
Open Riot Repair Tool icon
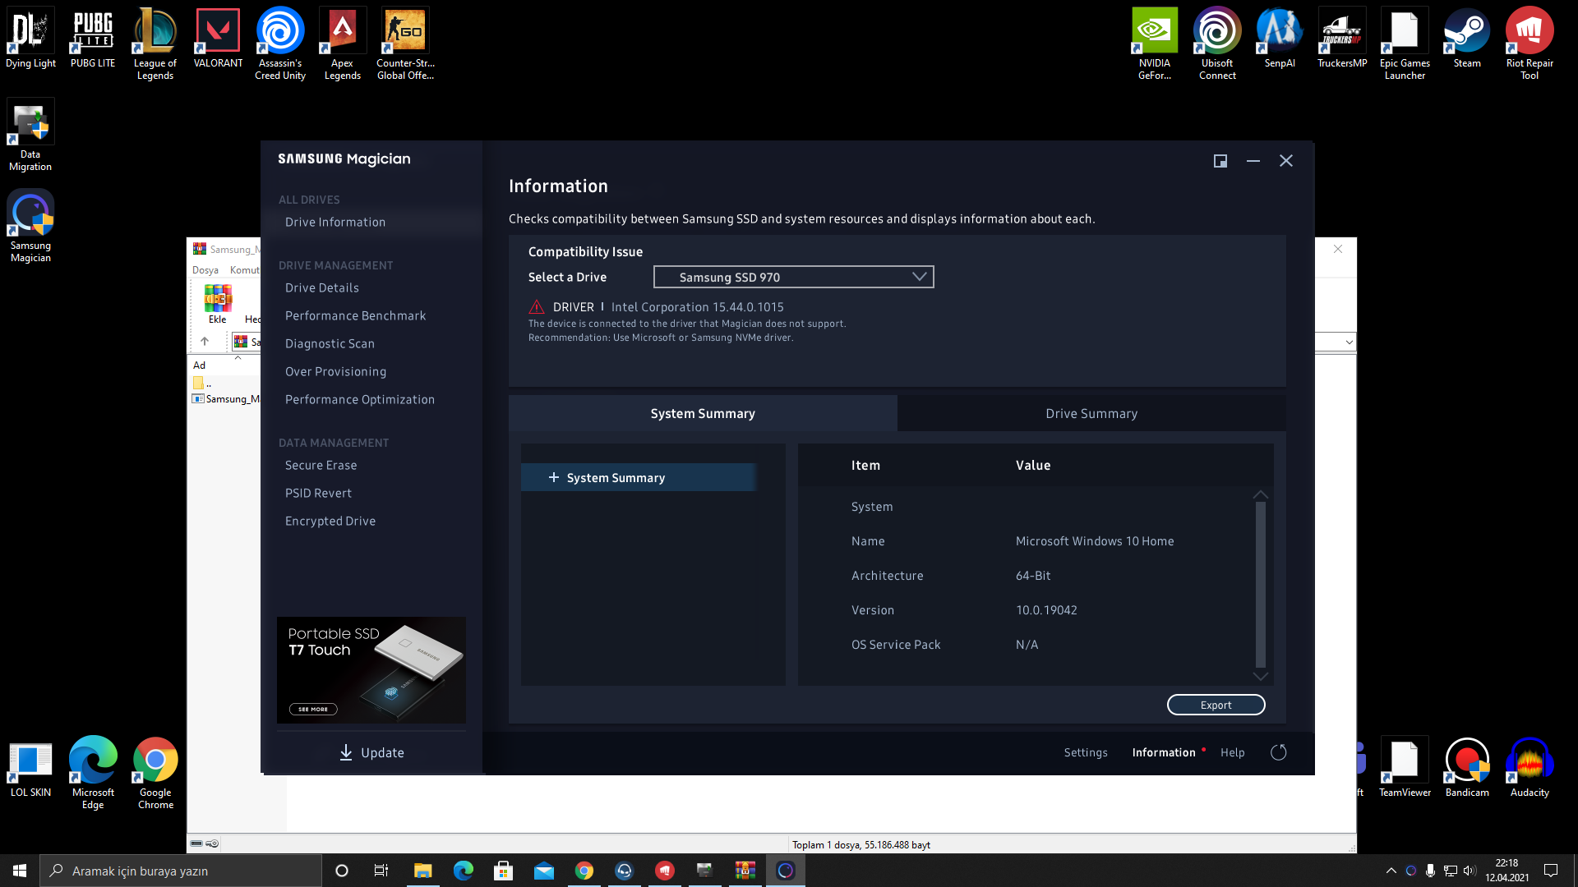[1530, 44]
